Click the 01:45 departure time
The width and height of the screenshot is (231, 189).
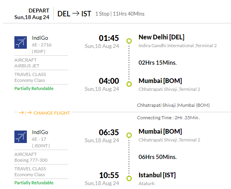(x=109, y=38)
